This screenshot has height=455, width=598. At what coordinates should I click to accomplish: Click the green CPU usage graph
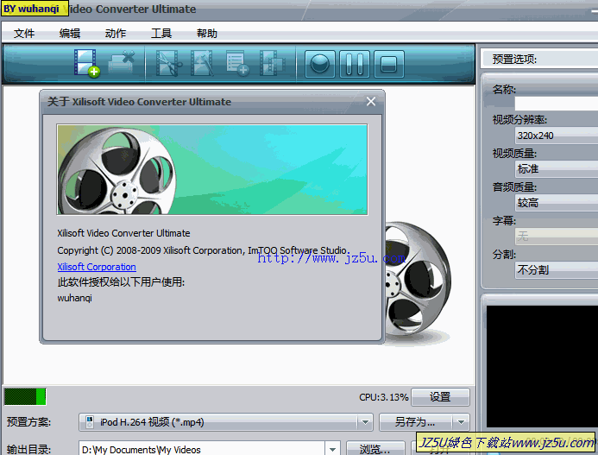[25, 396]
